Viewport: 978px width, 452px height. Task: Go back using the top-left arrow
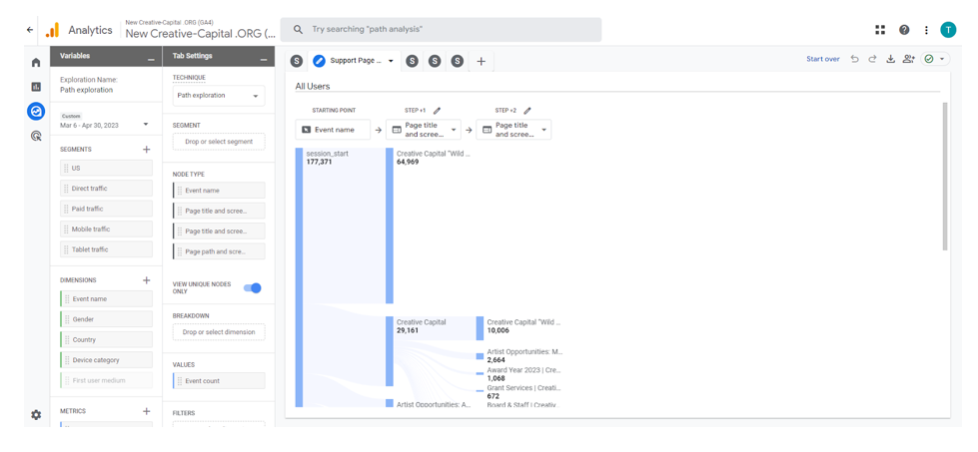30,29
